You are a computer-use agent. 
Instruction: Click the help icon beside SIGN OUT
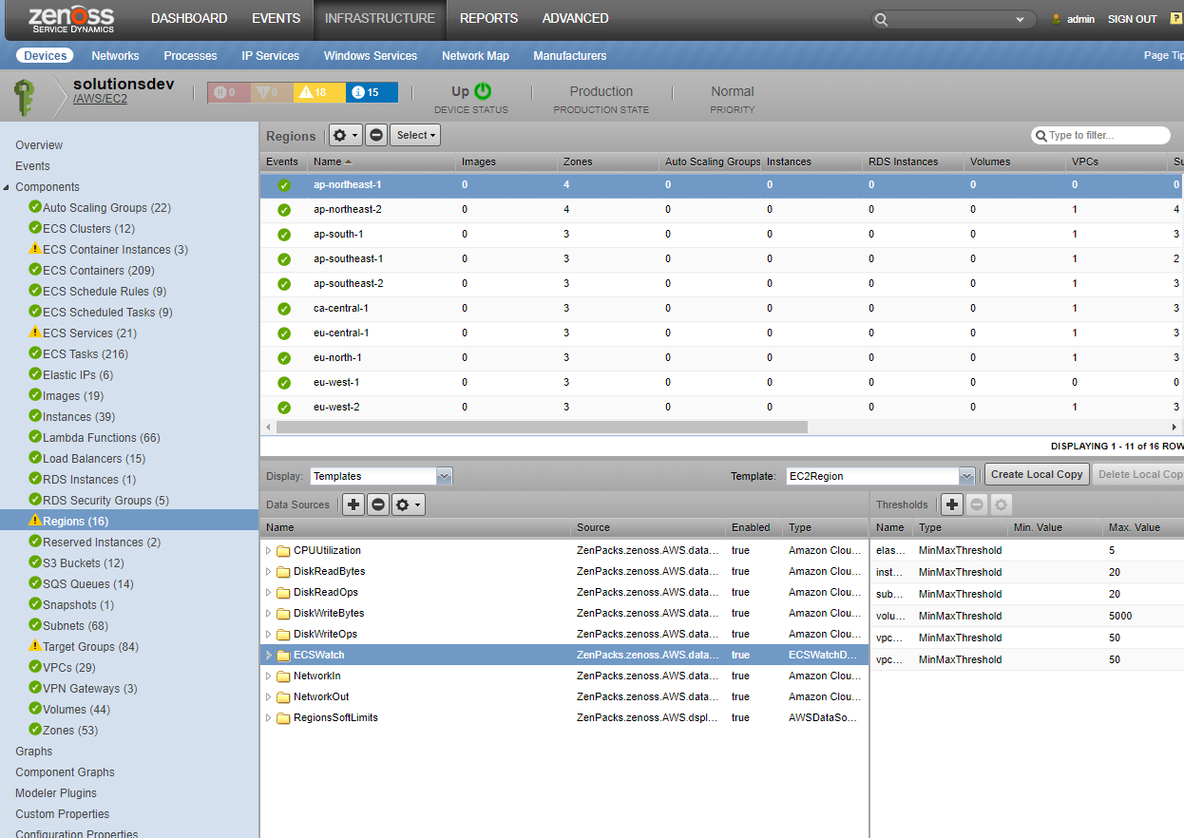click(1175, 18)
